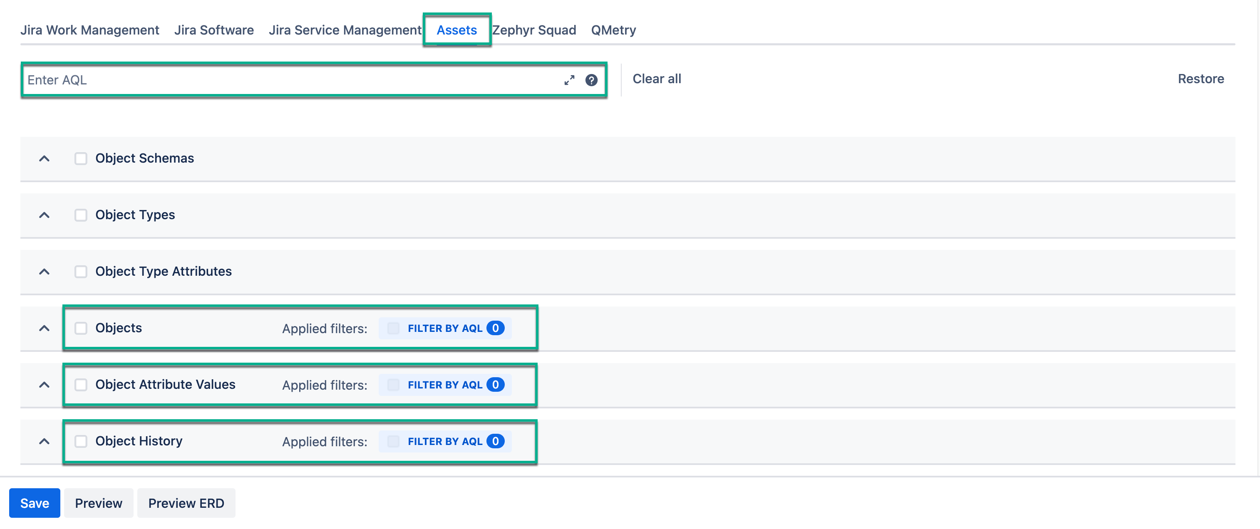Collapse the Object Schemas section chevron
The height and width of the screenshot is (529, 1260).
pos(44,158)
